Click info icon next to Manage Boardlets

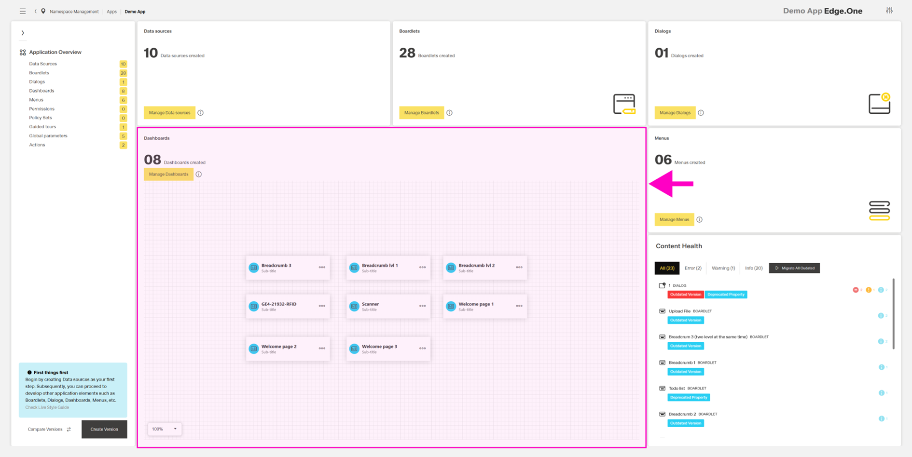point(449,113)
